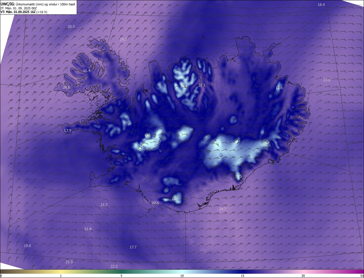
Task: Pick the dark navy colorbar segment above 15
Action: [x=243, y=271]
